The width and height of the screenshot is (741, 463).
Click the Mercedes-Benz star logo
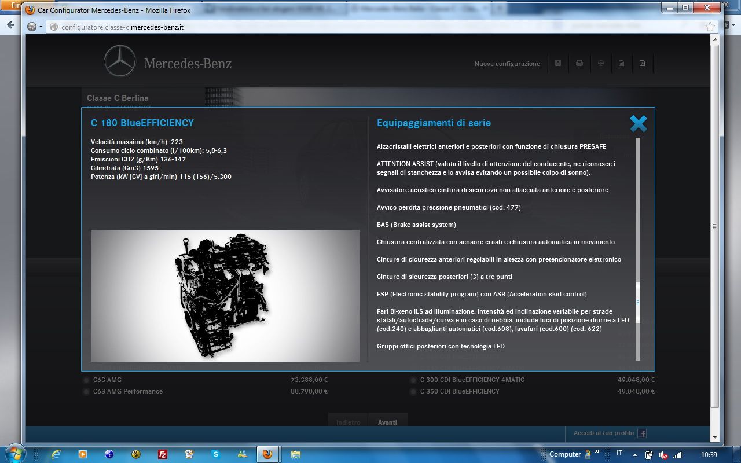tap(120, 61)
